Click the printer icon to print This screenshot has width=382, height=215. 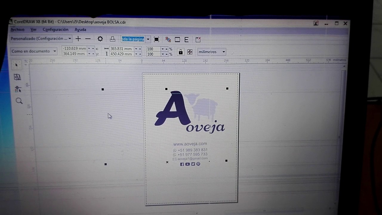[x=113, y=39]
